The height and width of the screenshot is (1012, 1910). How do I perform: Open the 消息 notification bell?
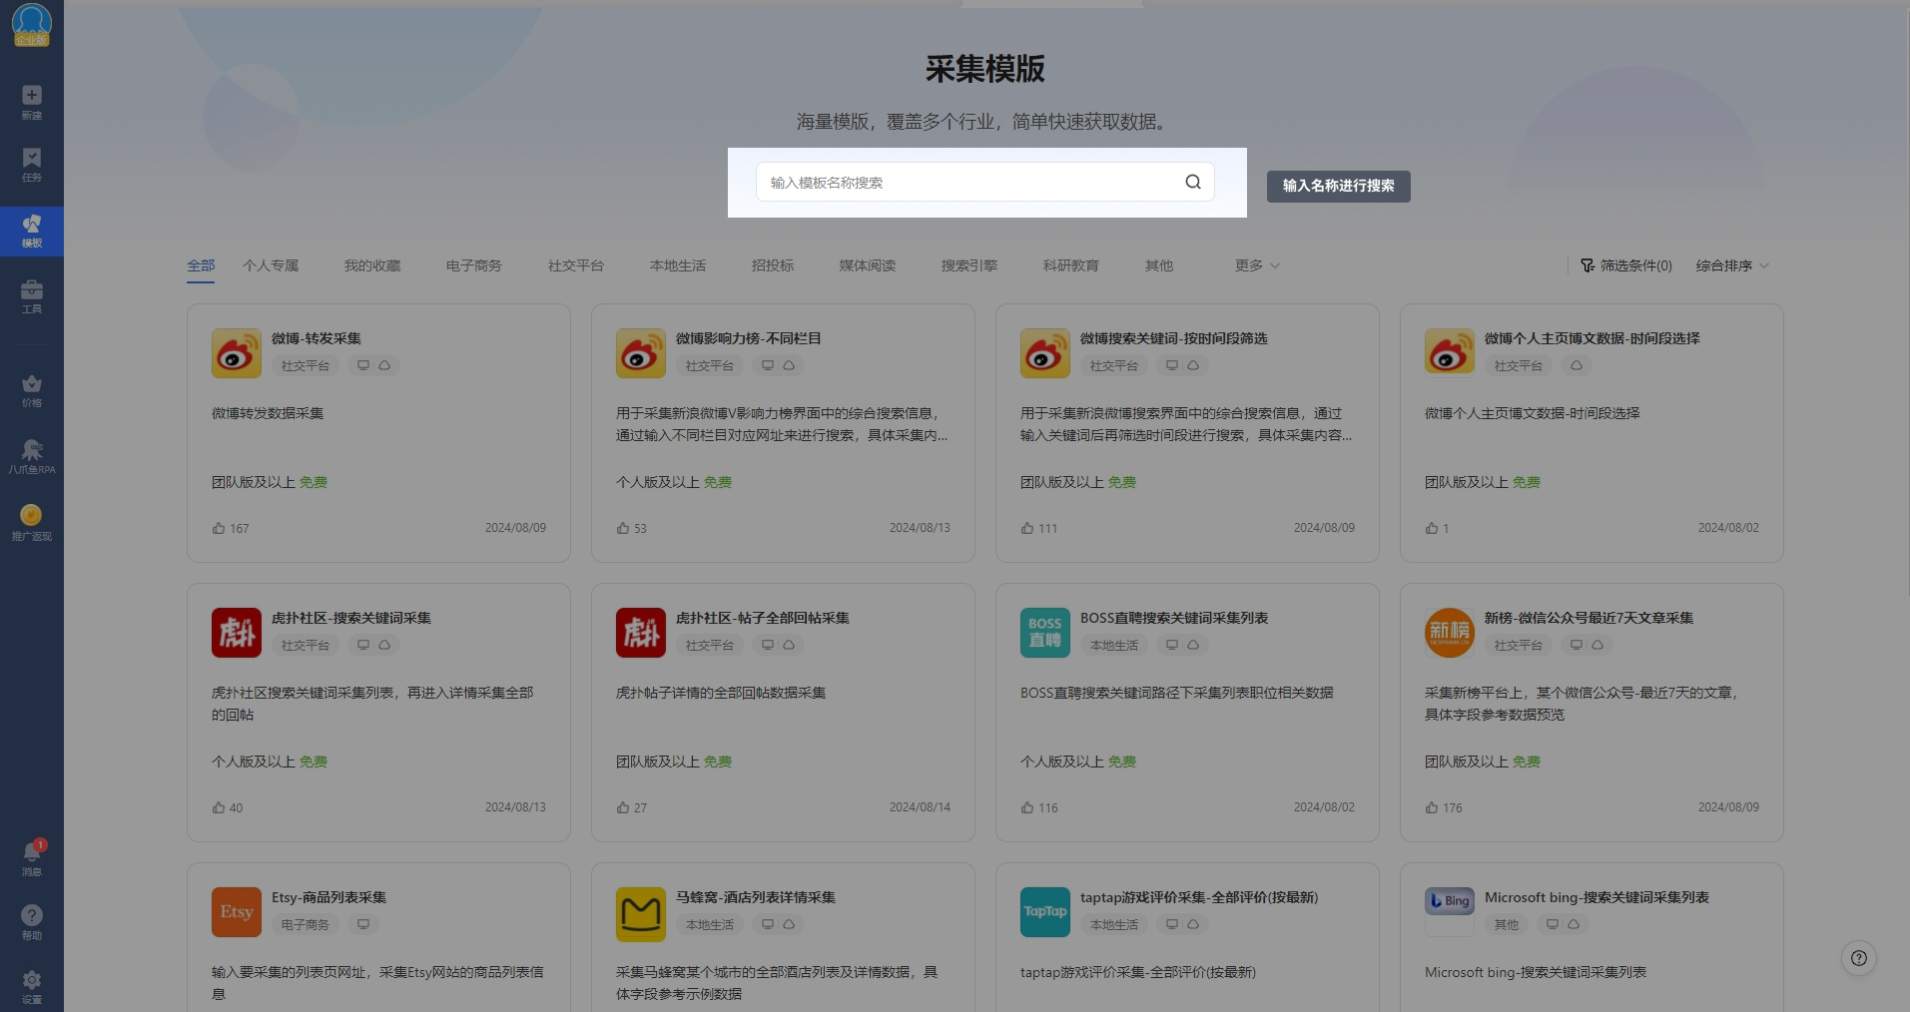[x=32, y=856]
